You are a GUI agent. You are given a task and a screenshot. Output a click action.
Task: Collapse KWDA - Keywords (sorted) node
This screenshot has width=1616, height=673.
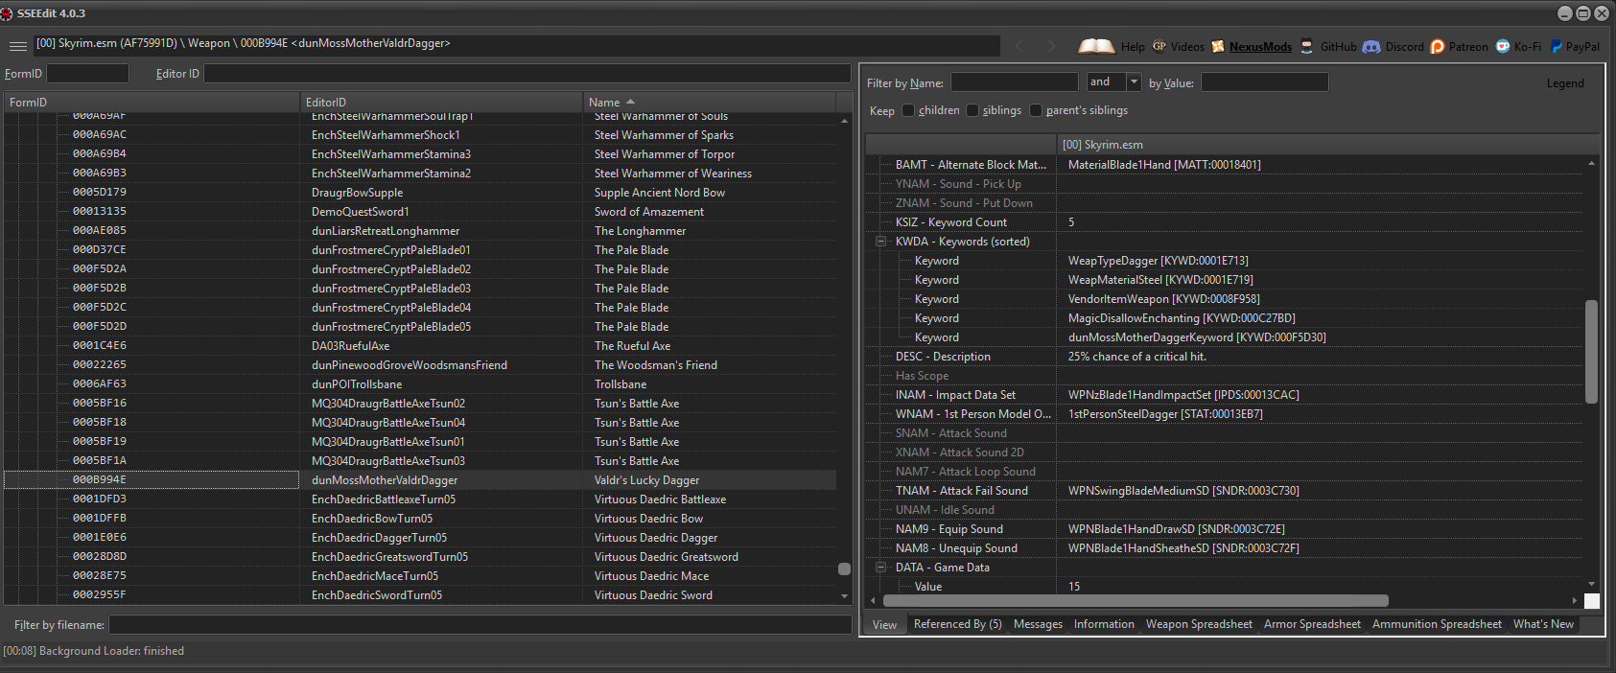[880, 242]
